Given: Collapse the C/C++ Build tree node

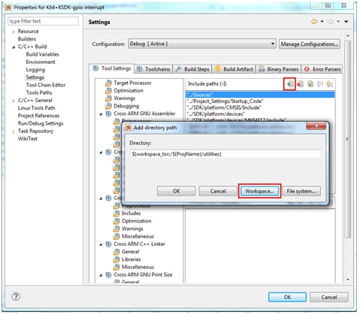Looking at the screenshot, I should coord(14,47).
